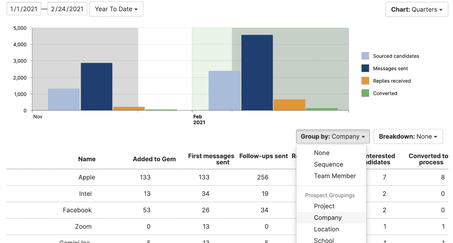Click the Replies received legend icon

point(366,81)
